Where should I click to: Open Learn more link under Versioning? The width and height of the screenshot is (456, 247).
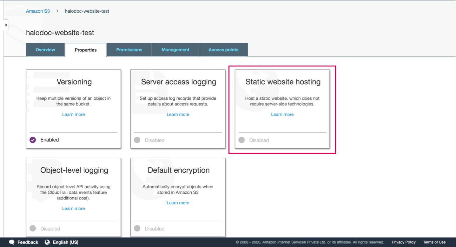pos(74,114)
